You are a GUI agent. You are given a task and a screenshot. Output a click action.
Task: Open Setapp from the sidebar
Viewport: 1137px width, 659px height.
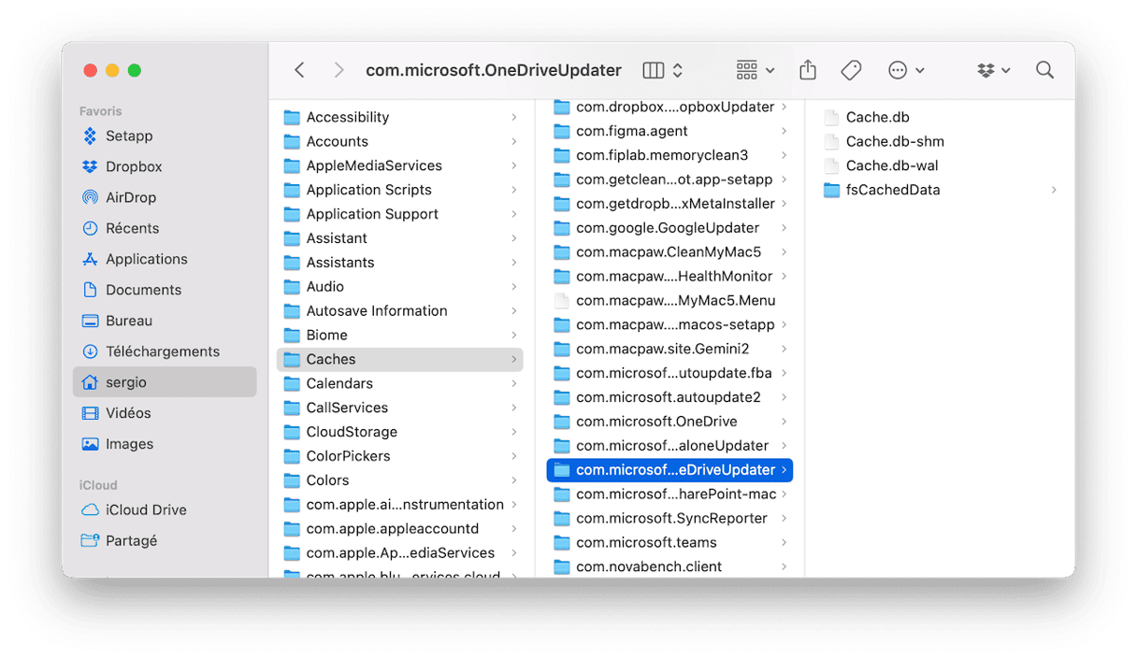click(128, 136)
